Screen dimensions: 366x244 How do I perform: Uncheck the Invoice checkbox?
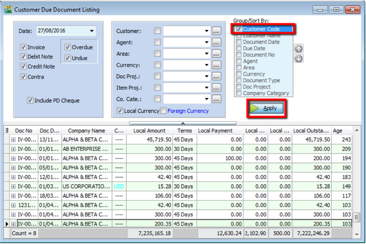pyautogui.click(x=23, y=47)
